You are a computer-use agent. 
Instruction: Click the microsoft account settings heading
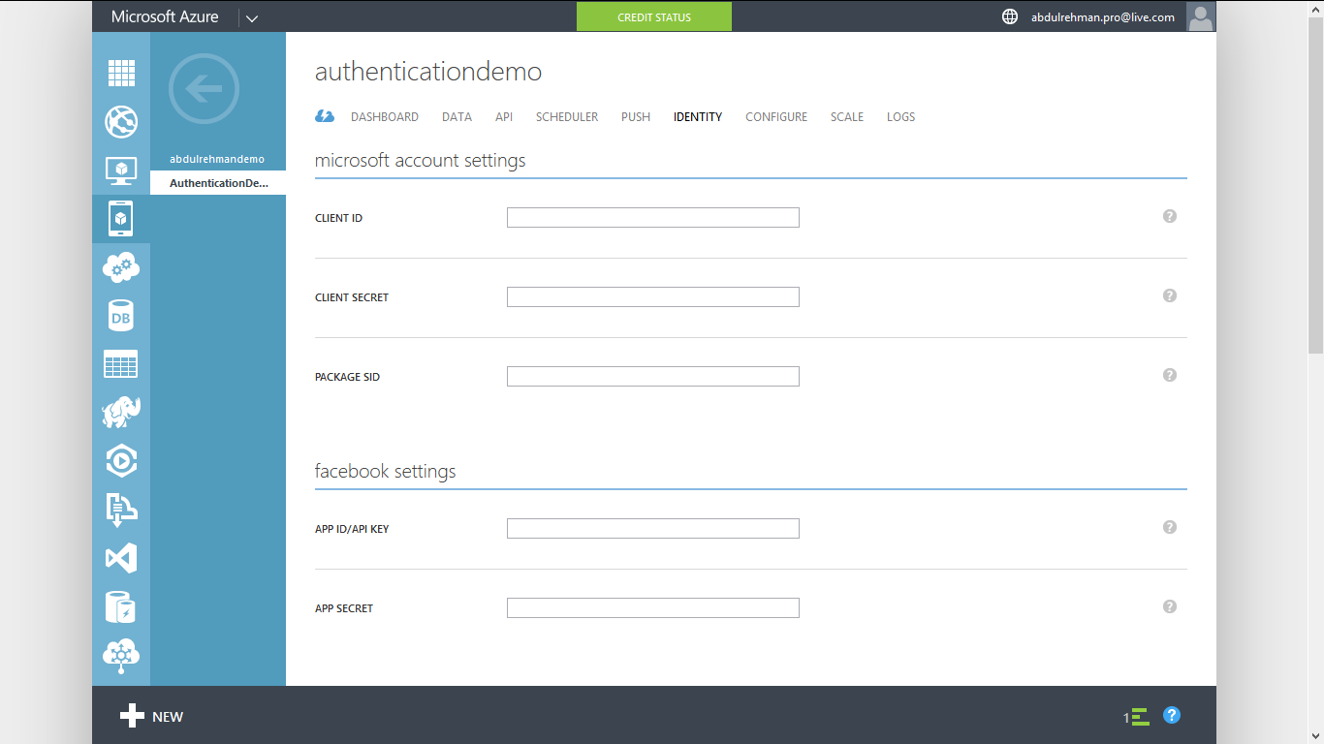pyautogui.click(x=420, y=160)
